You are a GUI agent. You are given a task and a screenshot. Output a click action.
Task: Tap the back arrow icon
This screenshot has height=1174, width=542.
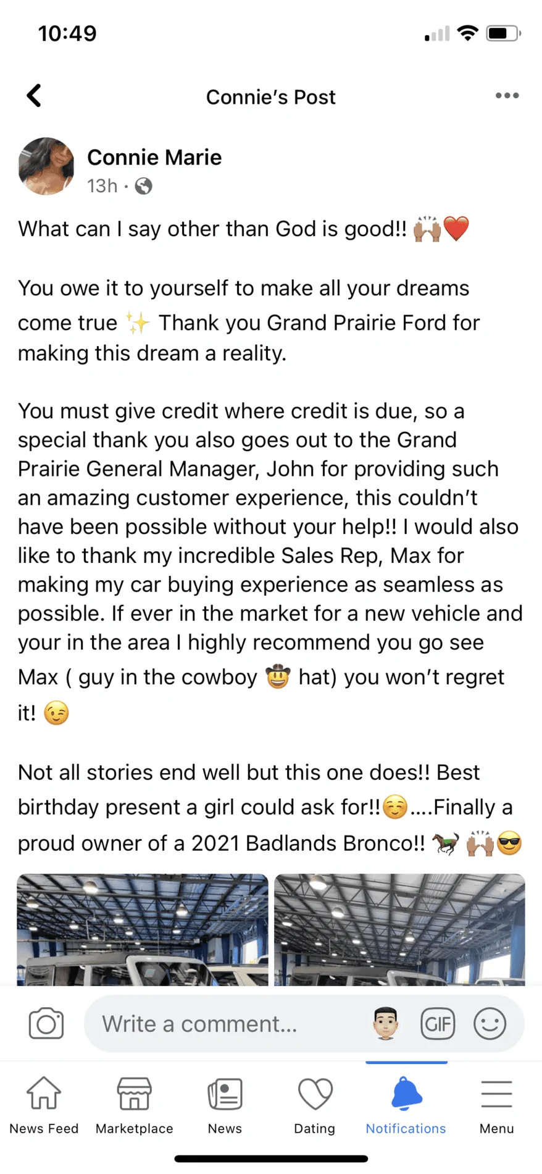click(x=34, y=96)
